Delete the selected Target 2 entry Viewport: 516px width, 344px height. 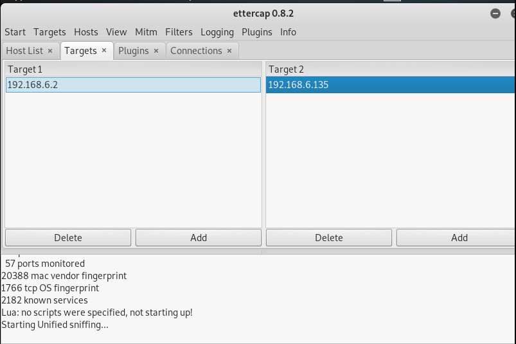329,238
